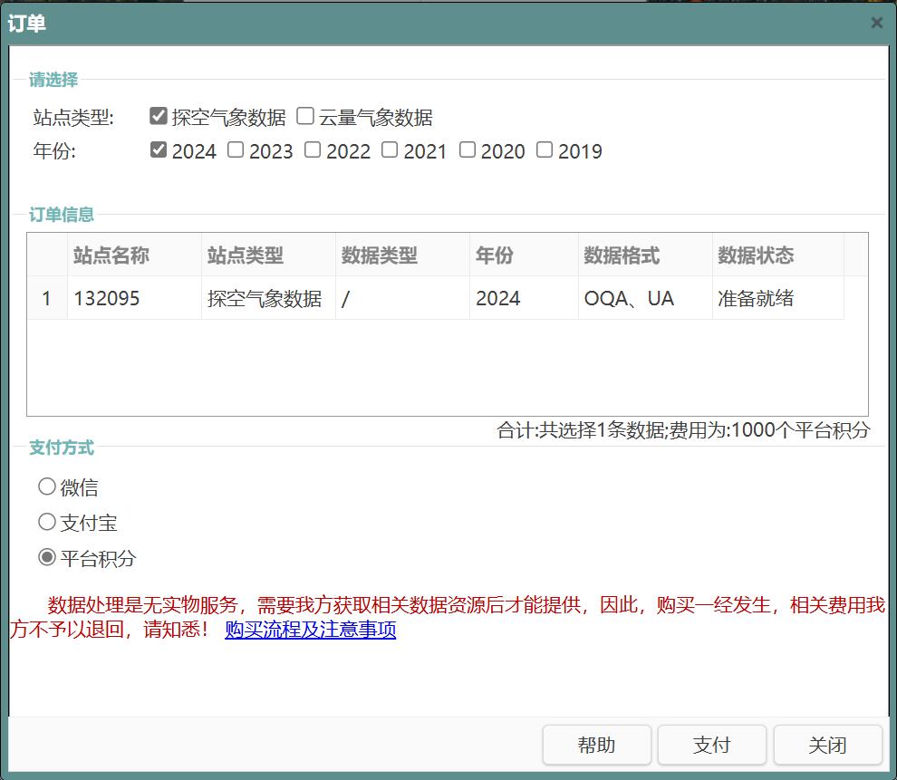Choose 微信 as payment method

[47, 487]
